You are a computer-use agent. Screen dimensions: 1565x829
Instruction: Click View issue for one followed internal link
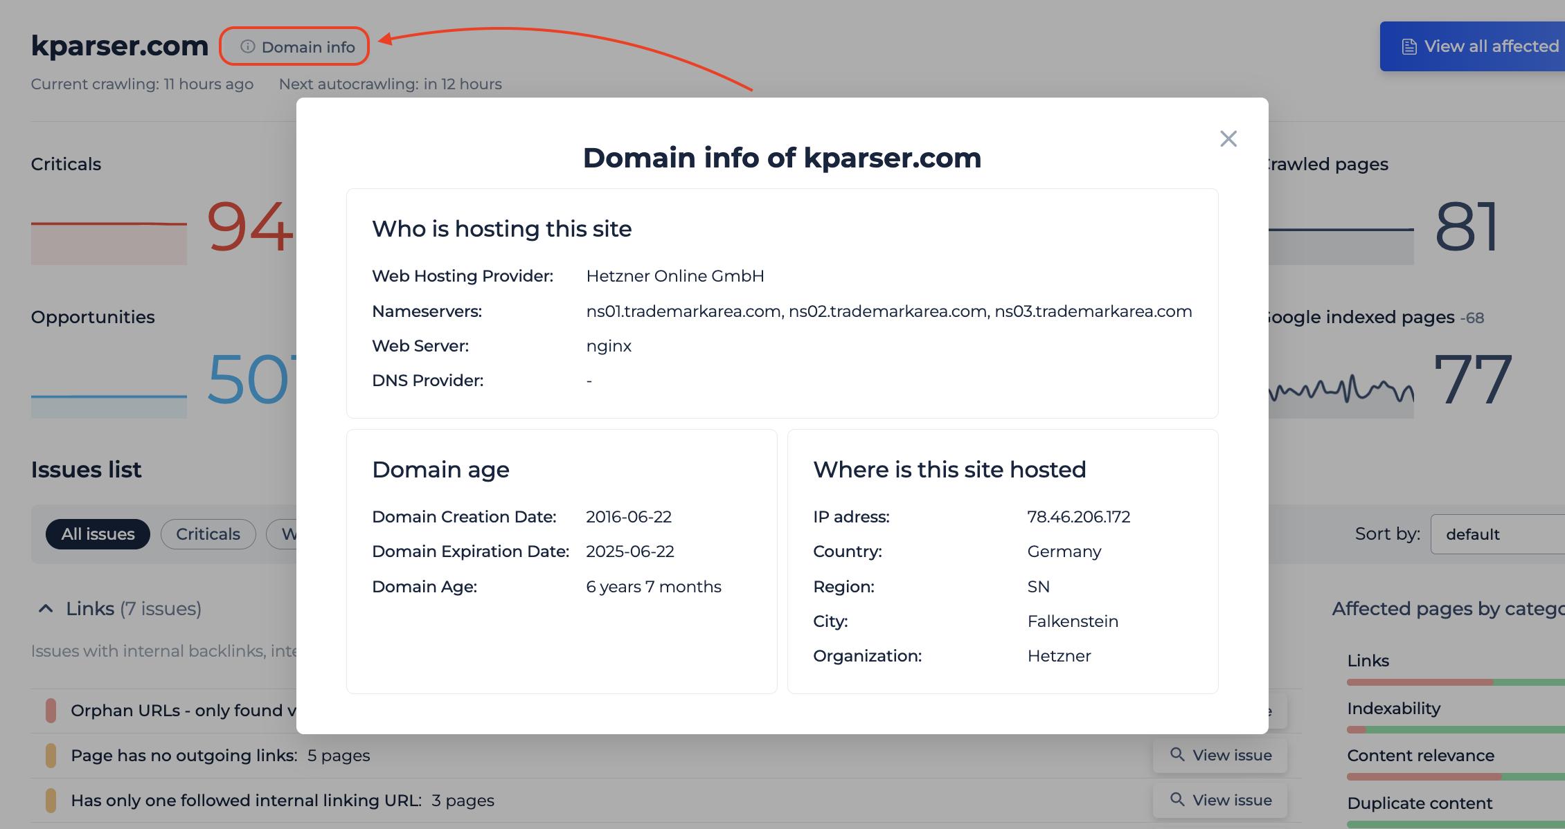coord(1220,800)
